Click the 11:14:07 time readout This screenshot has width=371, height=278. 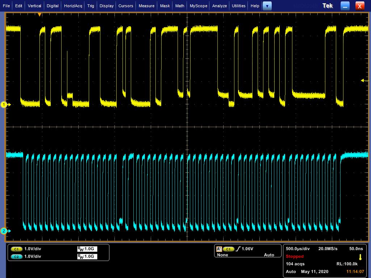(x=355, y=271)
